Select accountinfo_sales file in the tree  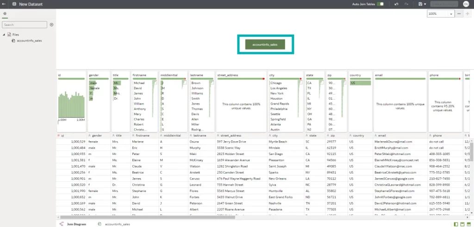coord(29,41)
